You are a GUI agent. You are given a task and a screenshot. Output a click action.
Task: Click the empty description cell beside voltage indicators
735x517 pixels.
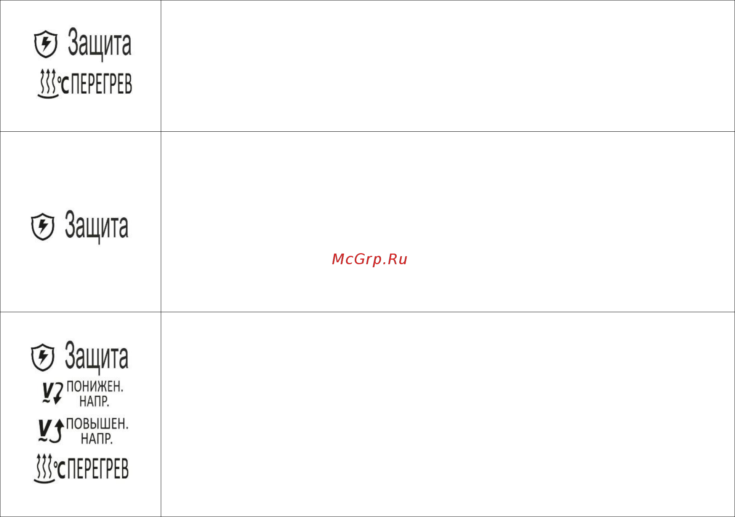coord(448,414)
